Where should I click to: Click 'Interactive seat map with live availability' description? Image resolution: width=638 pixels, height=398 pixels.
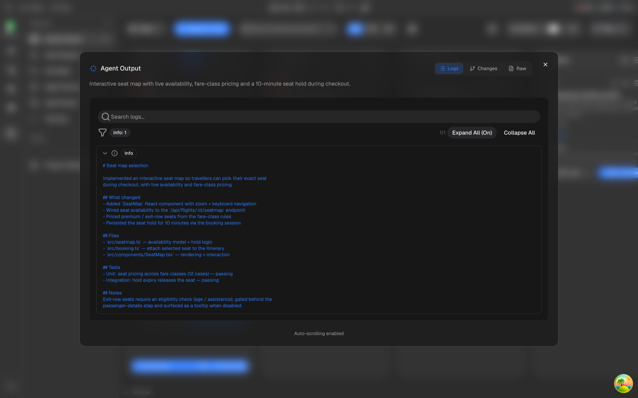click(220, 84)
